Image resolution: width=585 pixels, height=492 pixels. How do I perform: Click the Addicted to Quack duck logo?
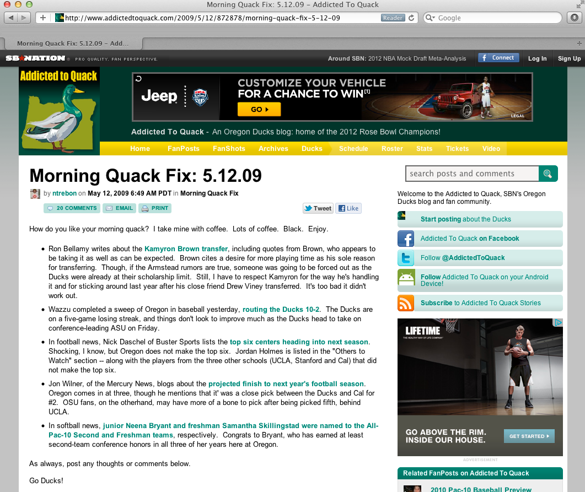60,111
